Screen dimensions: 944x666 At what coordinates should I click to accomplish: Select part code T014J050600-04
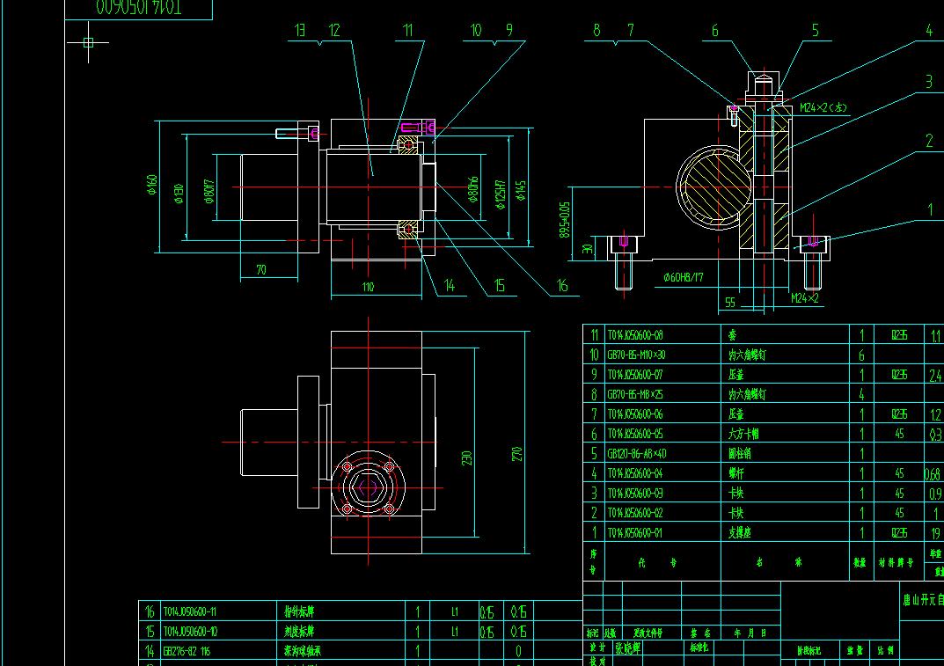coord(635,474)
